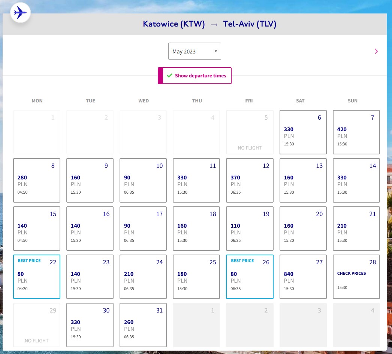Pick May 21 flight for 210 PLN
This screenshot has width=392, height=354.
coord(356,229)
